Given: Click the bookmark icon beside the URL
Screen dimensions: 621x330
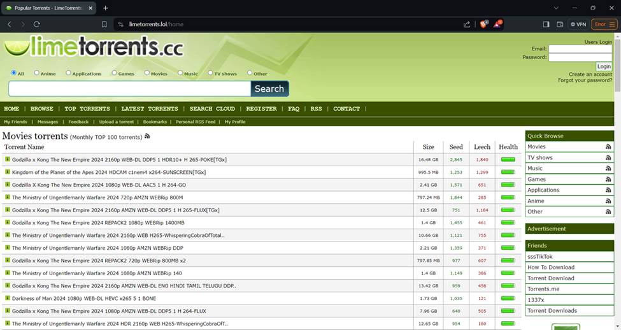Looking at the screenshot, I should click(104, 24).
